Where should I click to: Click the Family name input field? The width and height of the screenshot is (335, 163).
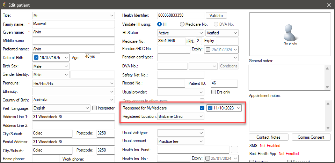(x=73, y=24)
